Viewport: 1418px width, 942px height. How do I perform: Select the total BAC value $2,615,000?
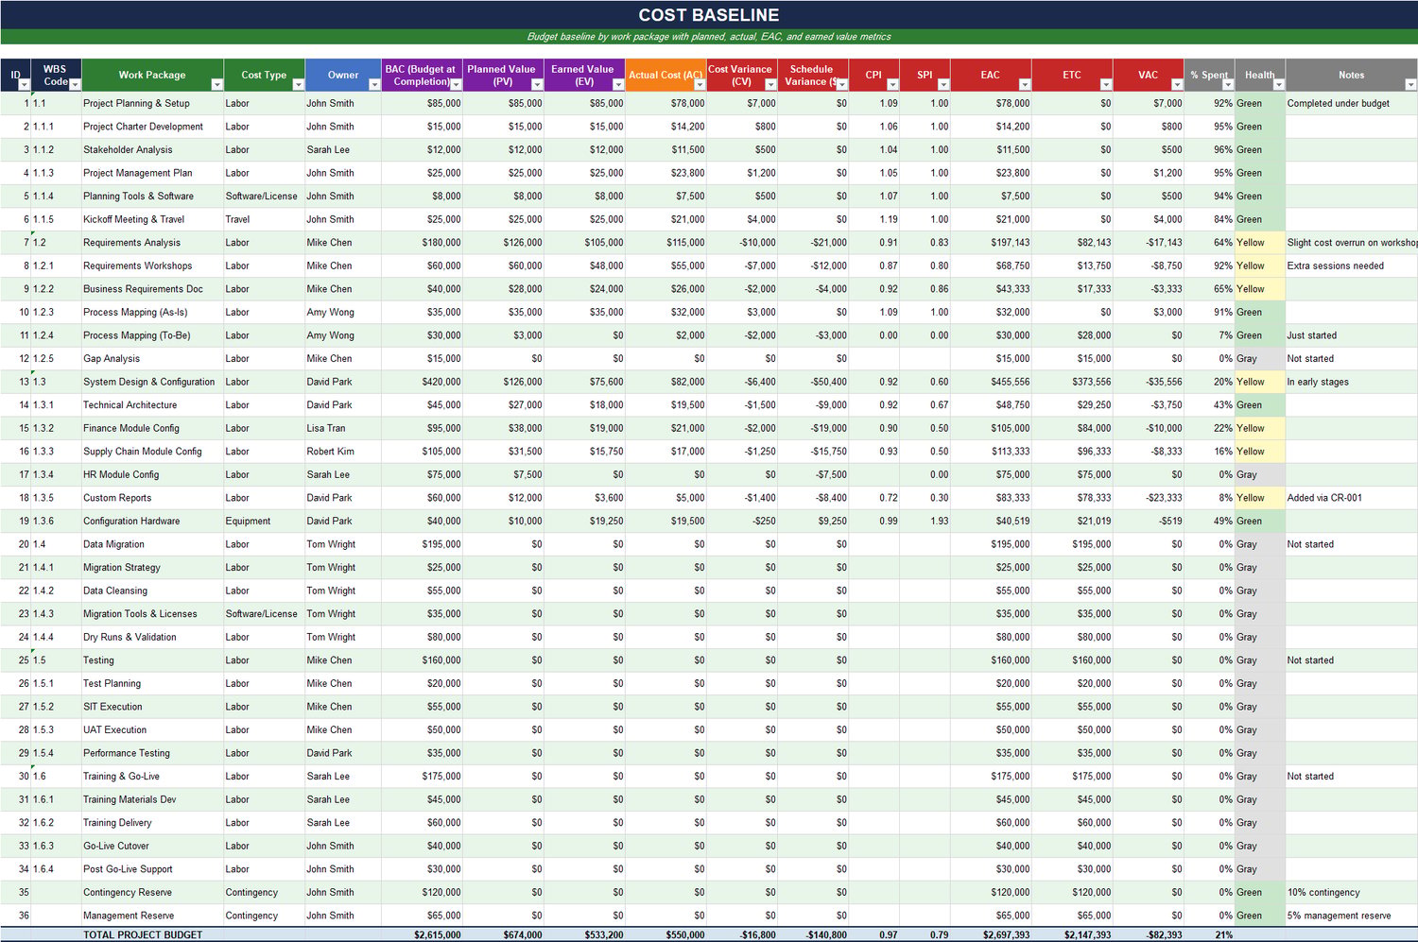tap(423, 934)
